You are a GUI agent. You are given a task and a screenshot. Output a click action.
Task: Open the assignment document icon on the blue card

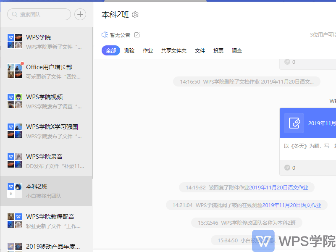(294, 123)
